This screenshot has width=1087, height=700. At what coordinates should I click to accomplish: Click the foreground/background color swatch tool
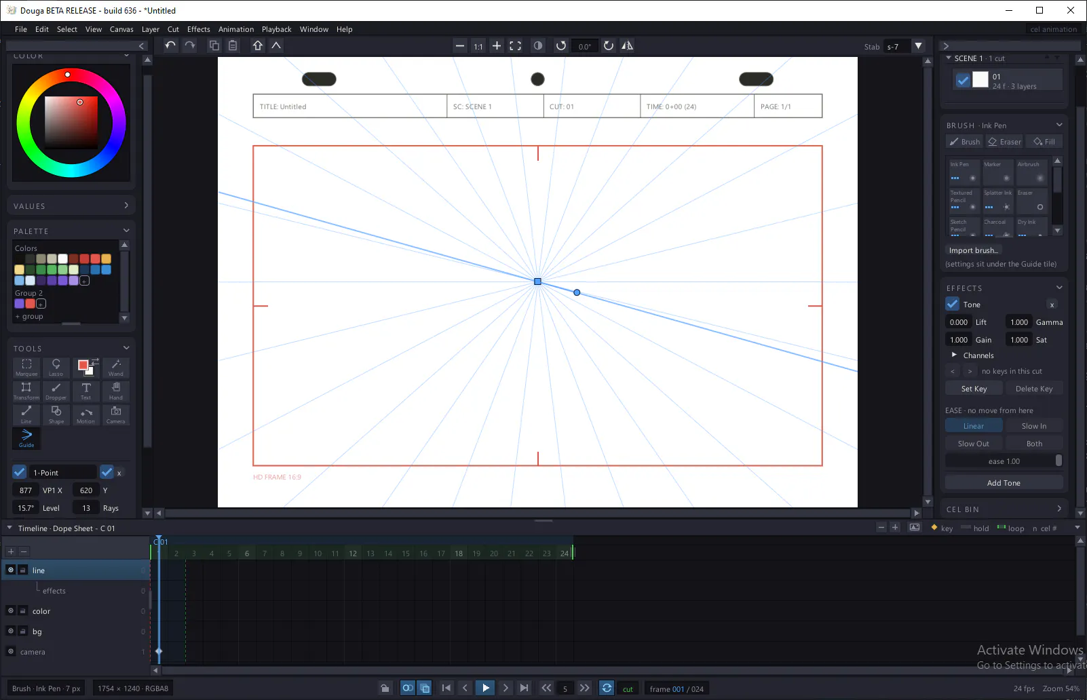point(86,367)
